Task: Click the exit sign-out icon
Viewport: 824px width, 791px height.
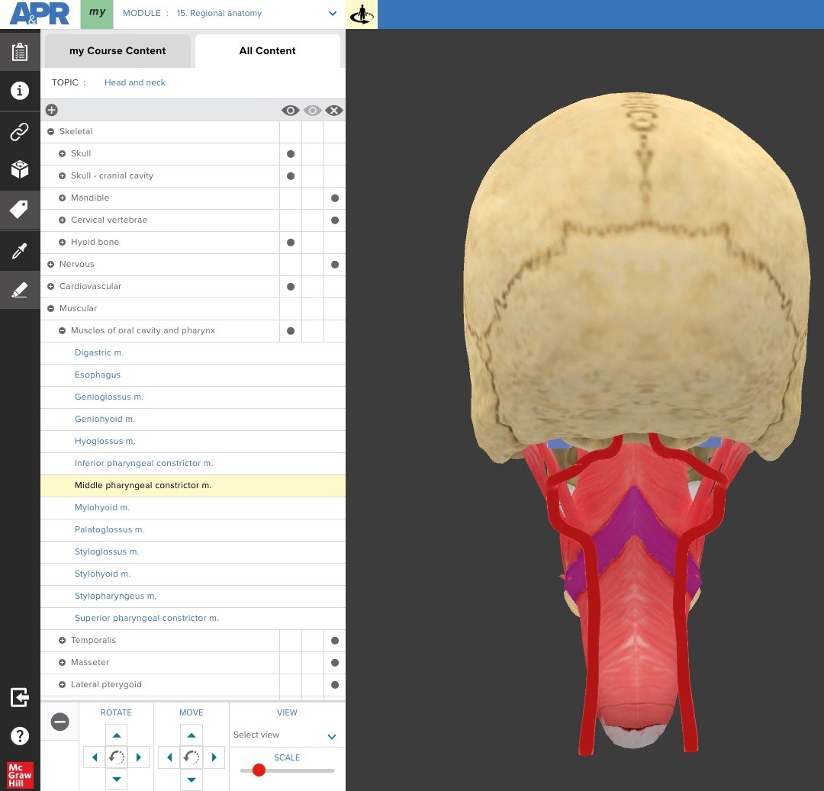Action: click(19, 697)
